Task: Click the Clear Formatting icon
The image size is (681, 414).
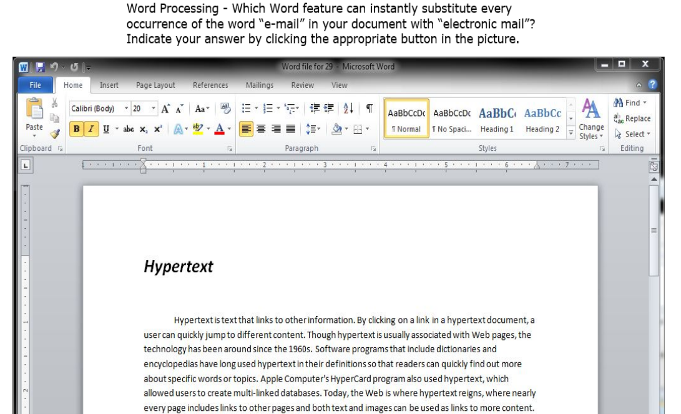Action: pos(225,108)
